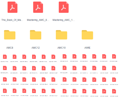This screenshot has height=98, width=119.
Task: Click the AMC10 folder name label
Action: pyautogui.click(x=61, y=48)
